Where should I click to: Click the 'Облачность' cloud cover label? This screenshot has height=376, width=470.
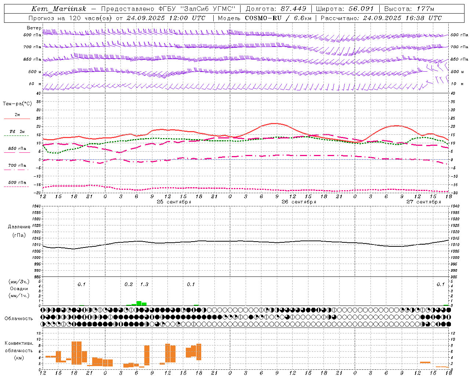point(19,319)
